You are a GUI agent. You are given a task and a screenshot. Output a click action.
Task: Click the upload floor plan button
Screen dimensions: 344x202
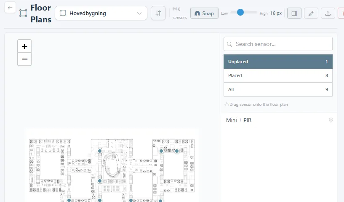328,13
